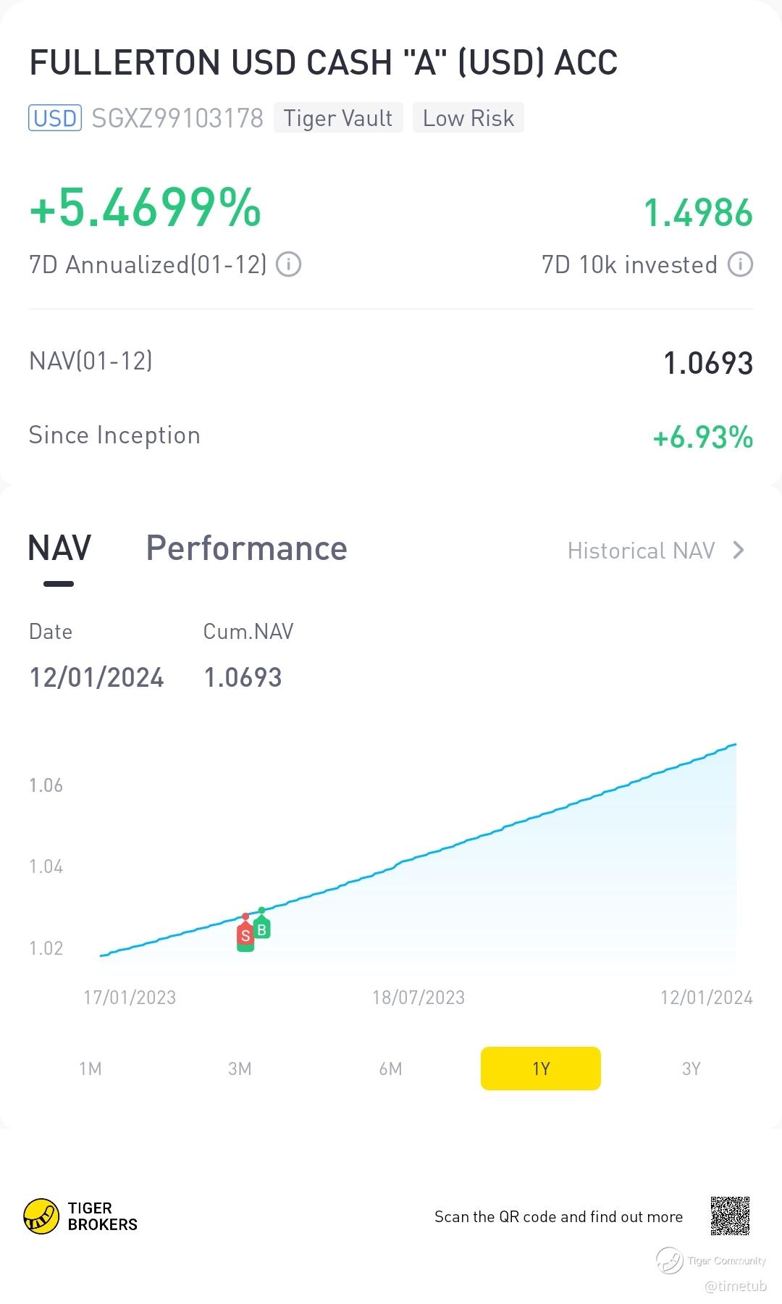The image size is (782, 1304).
Task: Select the 6M time range
Action: 390,1069
